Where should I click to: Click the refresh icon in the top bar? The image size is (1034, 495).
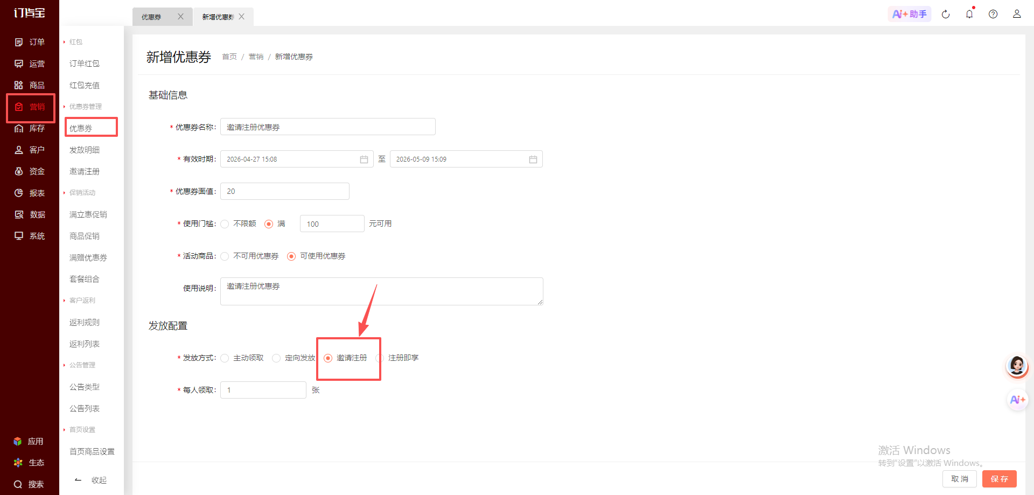[946, 14]
